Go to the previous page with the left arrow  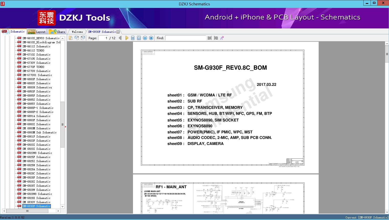point(120,38)
